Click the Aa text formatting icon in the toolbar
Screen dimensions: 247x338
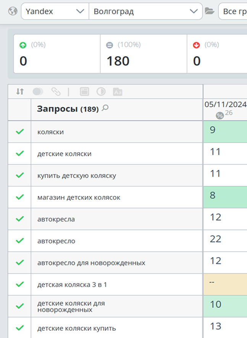(118, 91)
